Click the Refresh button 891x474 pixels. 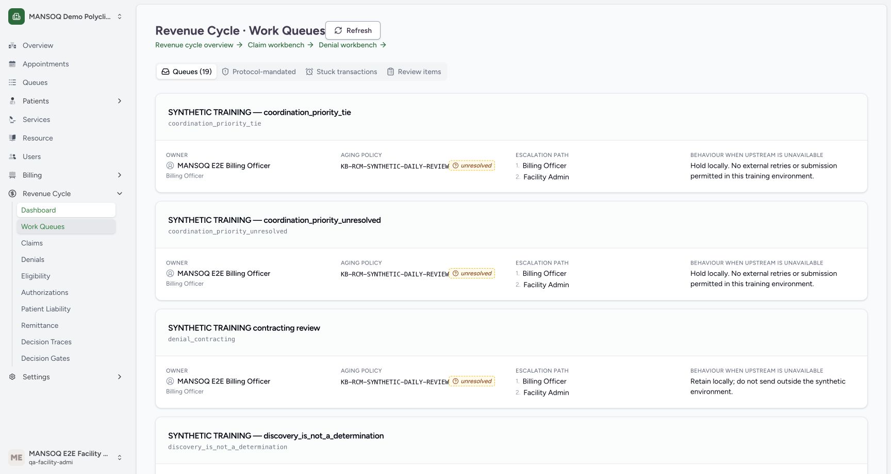point(353,30)
